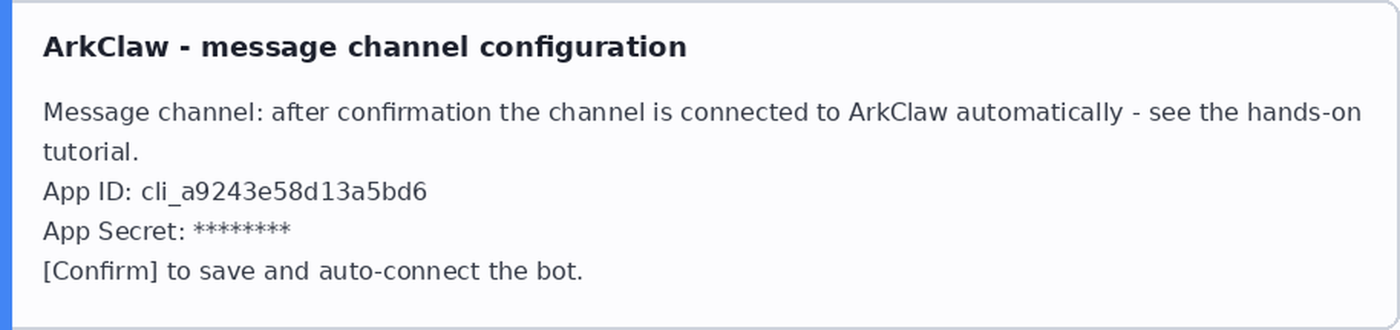Select the App ID value cli_a9243e58d13a5bd6
The width and height of the screenshot is (1400, 330).
(283, 192)
